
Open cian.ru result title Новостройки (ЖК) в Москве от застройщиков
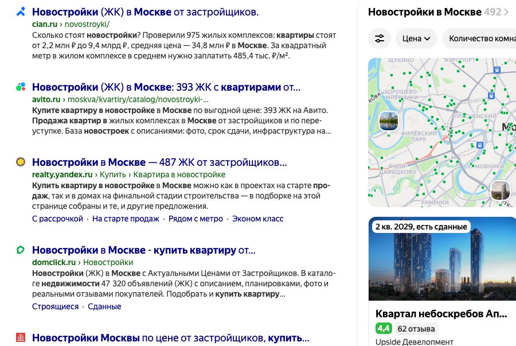click(146, 12)
